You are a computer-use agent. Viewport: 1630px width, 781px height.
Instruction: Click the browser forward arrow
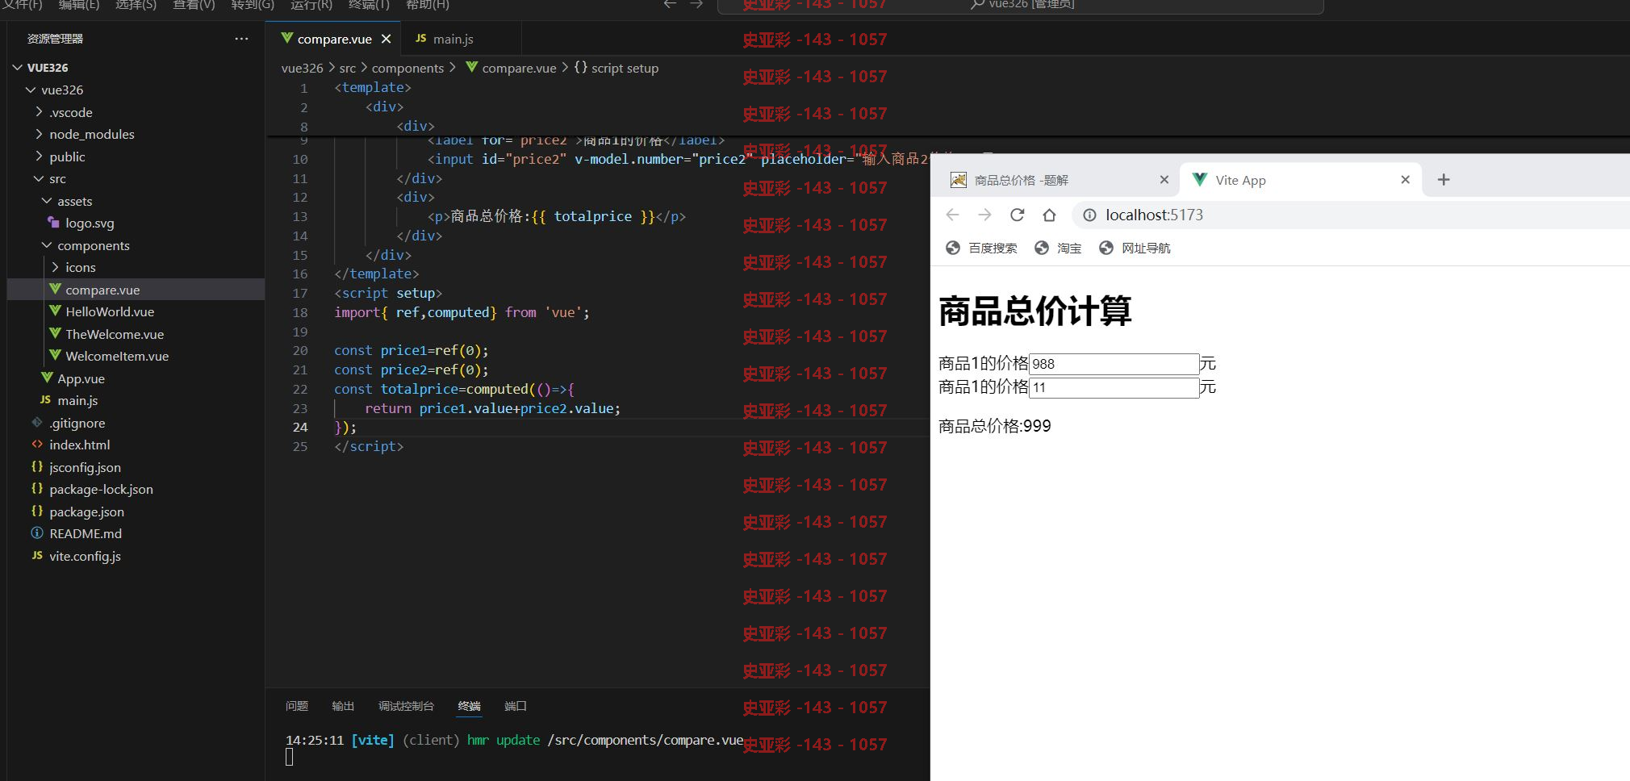pyautogui.click(x=984, y=215)
